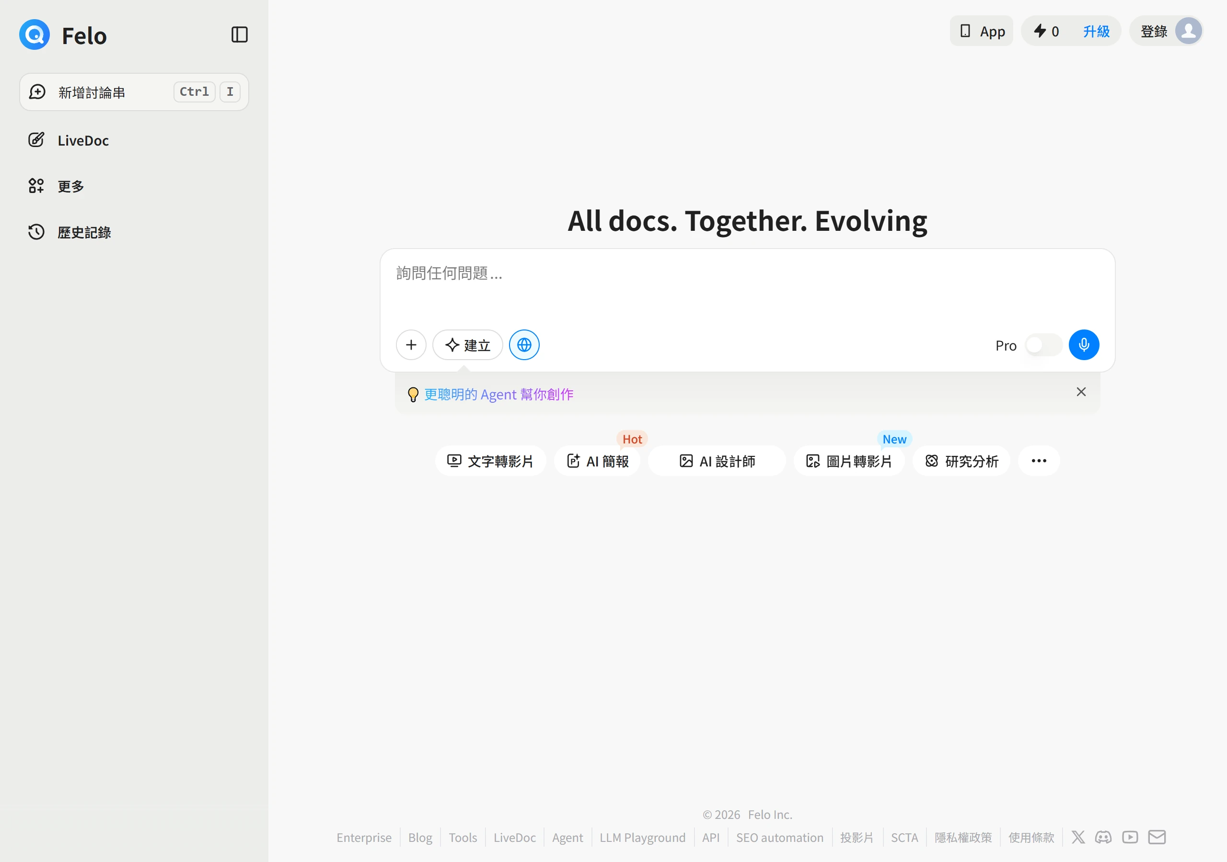Open the 建立 create option
Viewport: 1227px width, 862px height.
click(468, 345)
